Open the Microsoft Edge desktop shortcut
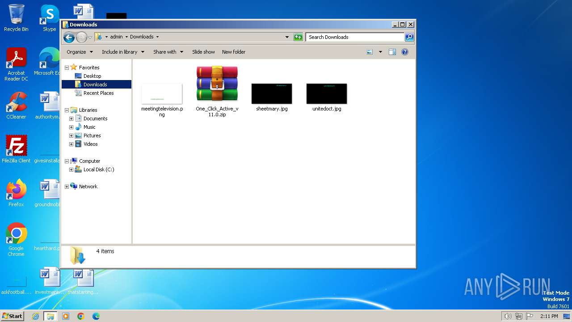The width and height of the screenshot is (572, 322). 47,62
